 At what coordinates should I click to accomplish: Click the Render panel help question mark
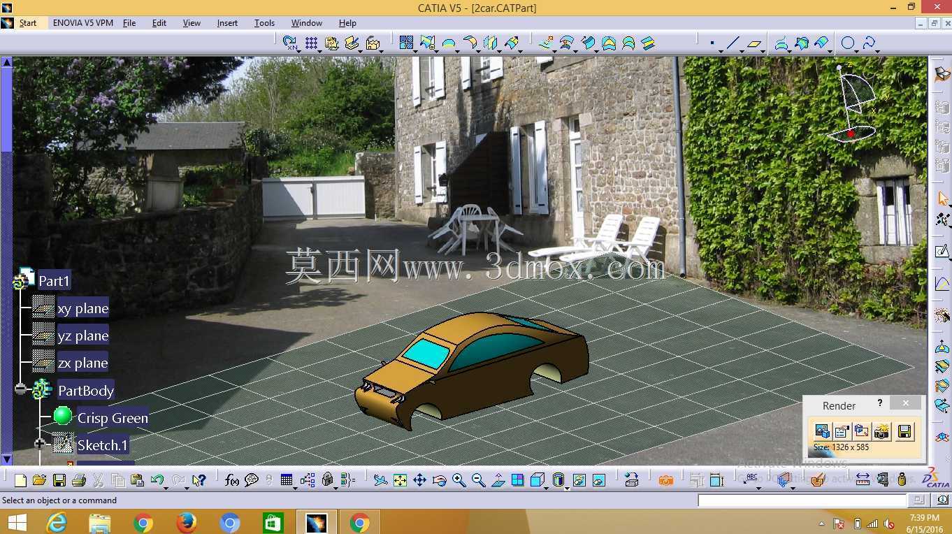[x=880, y=403]
